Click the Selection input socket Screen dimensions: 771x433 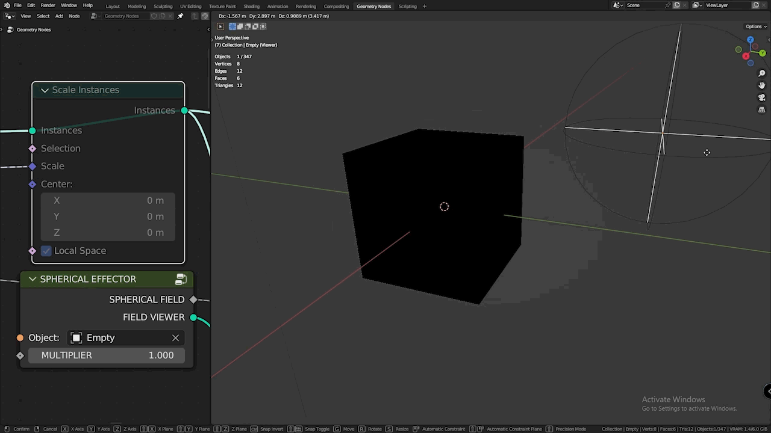click(33, 149)
